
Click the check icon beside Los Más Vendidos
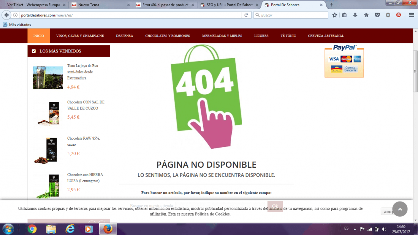coord(34,51)
